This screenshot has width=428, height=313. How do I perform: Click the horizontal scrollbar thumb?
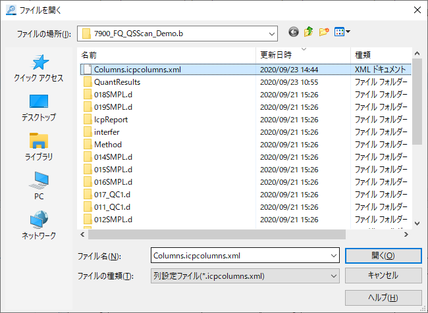217,235
